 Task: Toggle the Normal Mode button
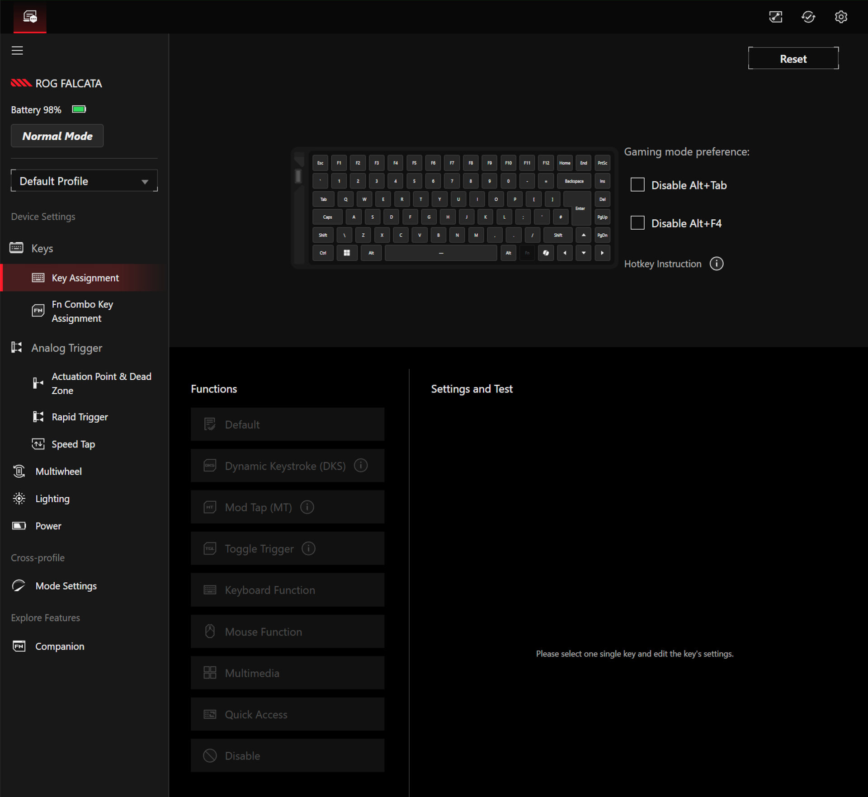57,136
